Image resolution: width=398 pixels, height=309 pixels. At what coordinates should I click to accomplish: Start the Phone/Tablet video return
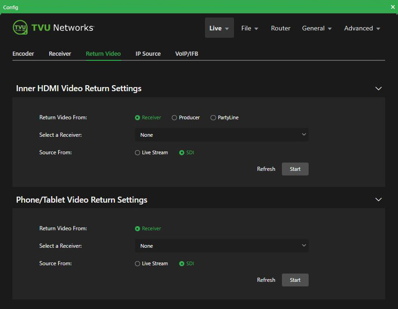coord(295,280)
